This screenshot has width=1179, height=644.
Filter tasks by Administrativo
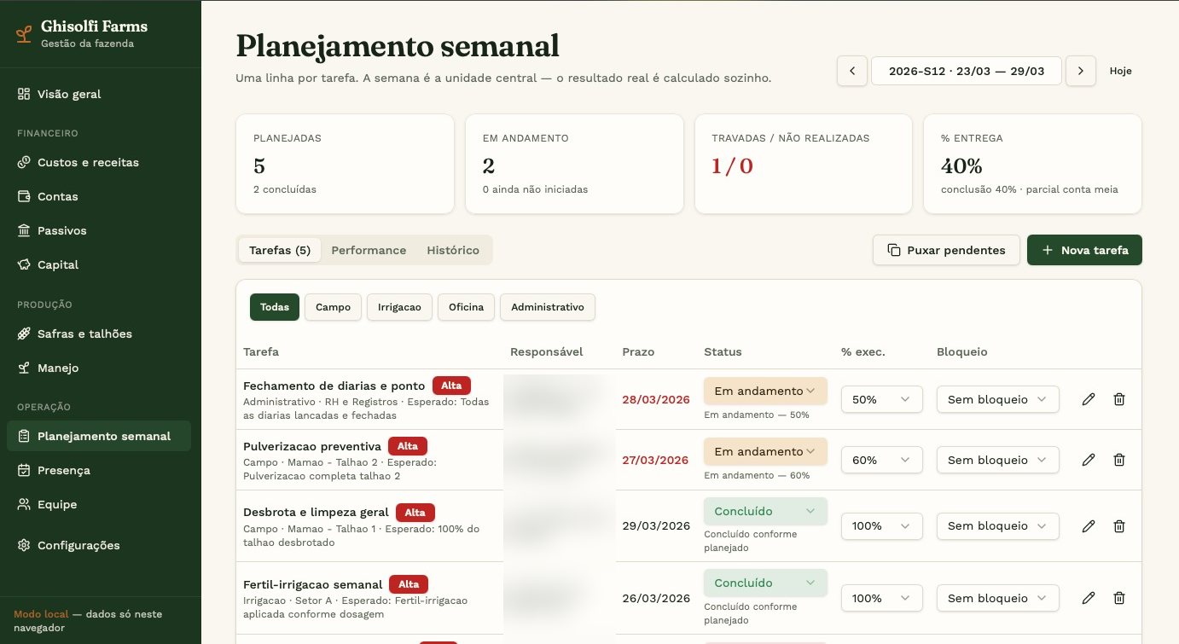click(x=548, y=307)
